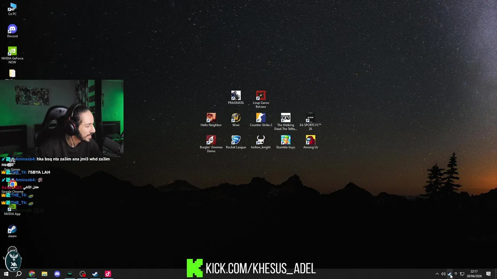Select the Counter-Strike 2 shortcut
Image resolution: width=497 pixels, height=279 pixels.
261,120
